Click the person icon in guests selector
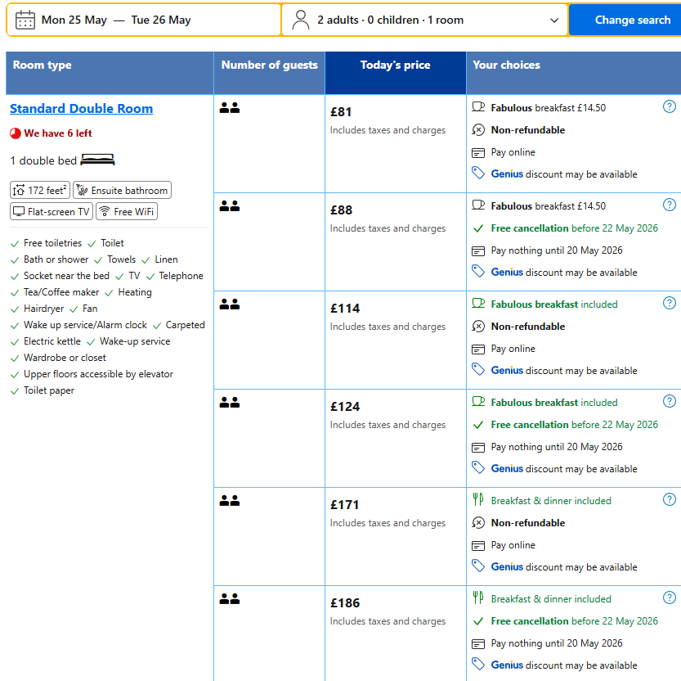This screenshot has width=681, height=681. click(301, 20)
